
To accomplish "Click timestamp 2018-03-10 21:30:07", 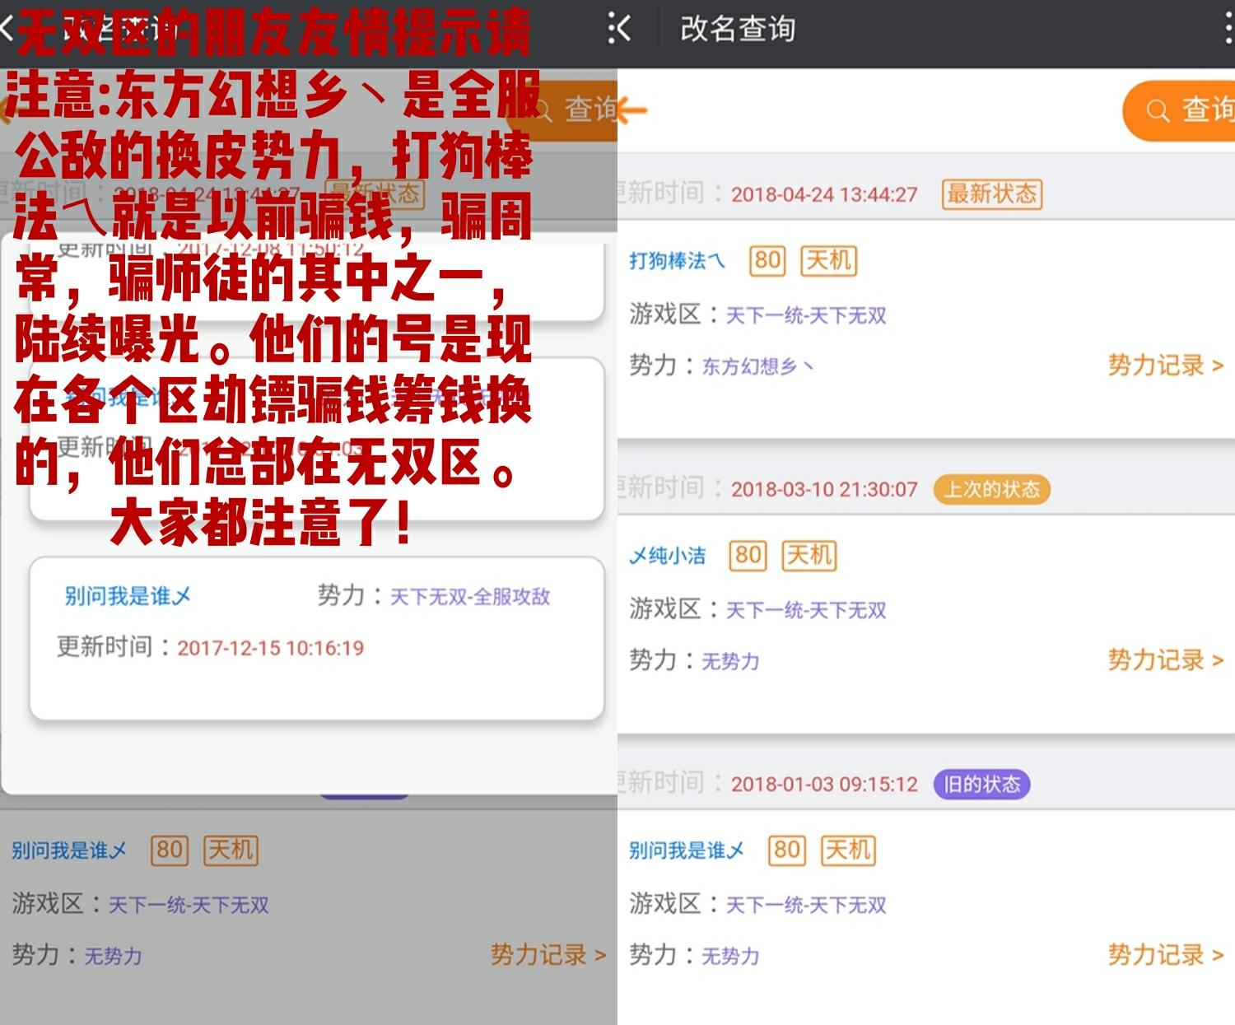I will pos(824,489).
